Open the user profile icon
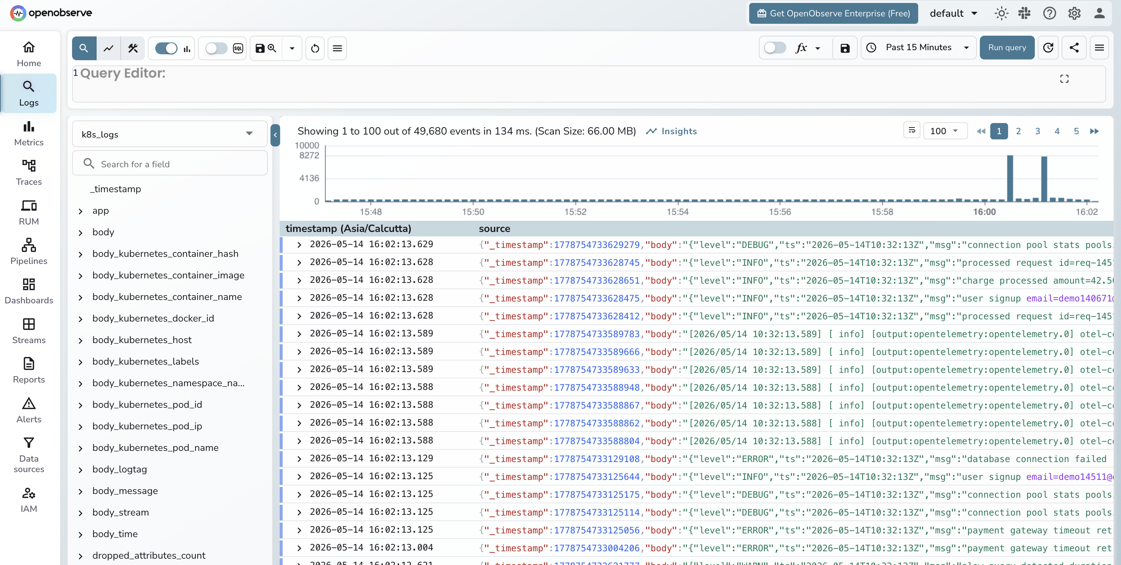 (x=1099, y=13)
